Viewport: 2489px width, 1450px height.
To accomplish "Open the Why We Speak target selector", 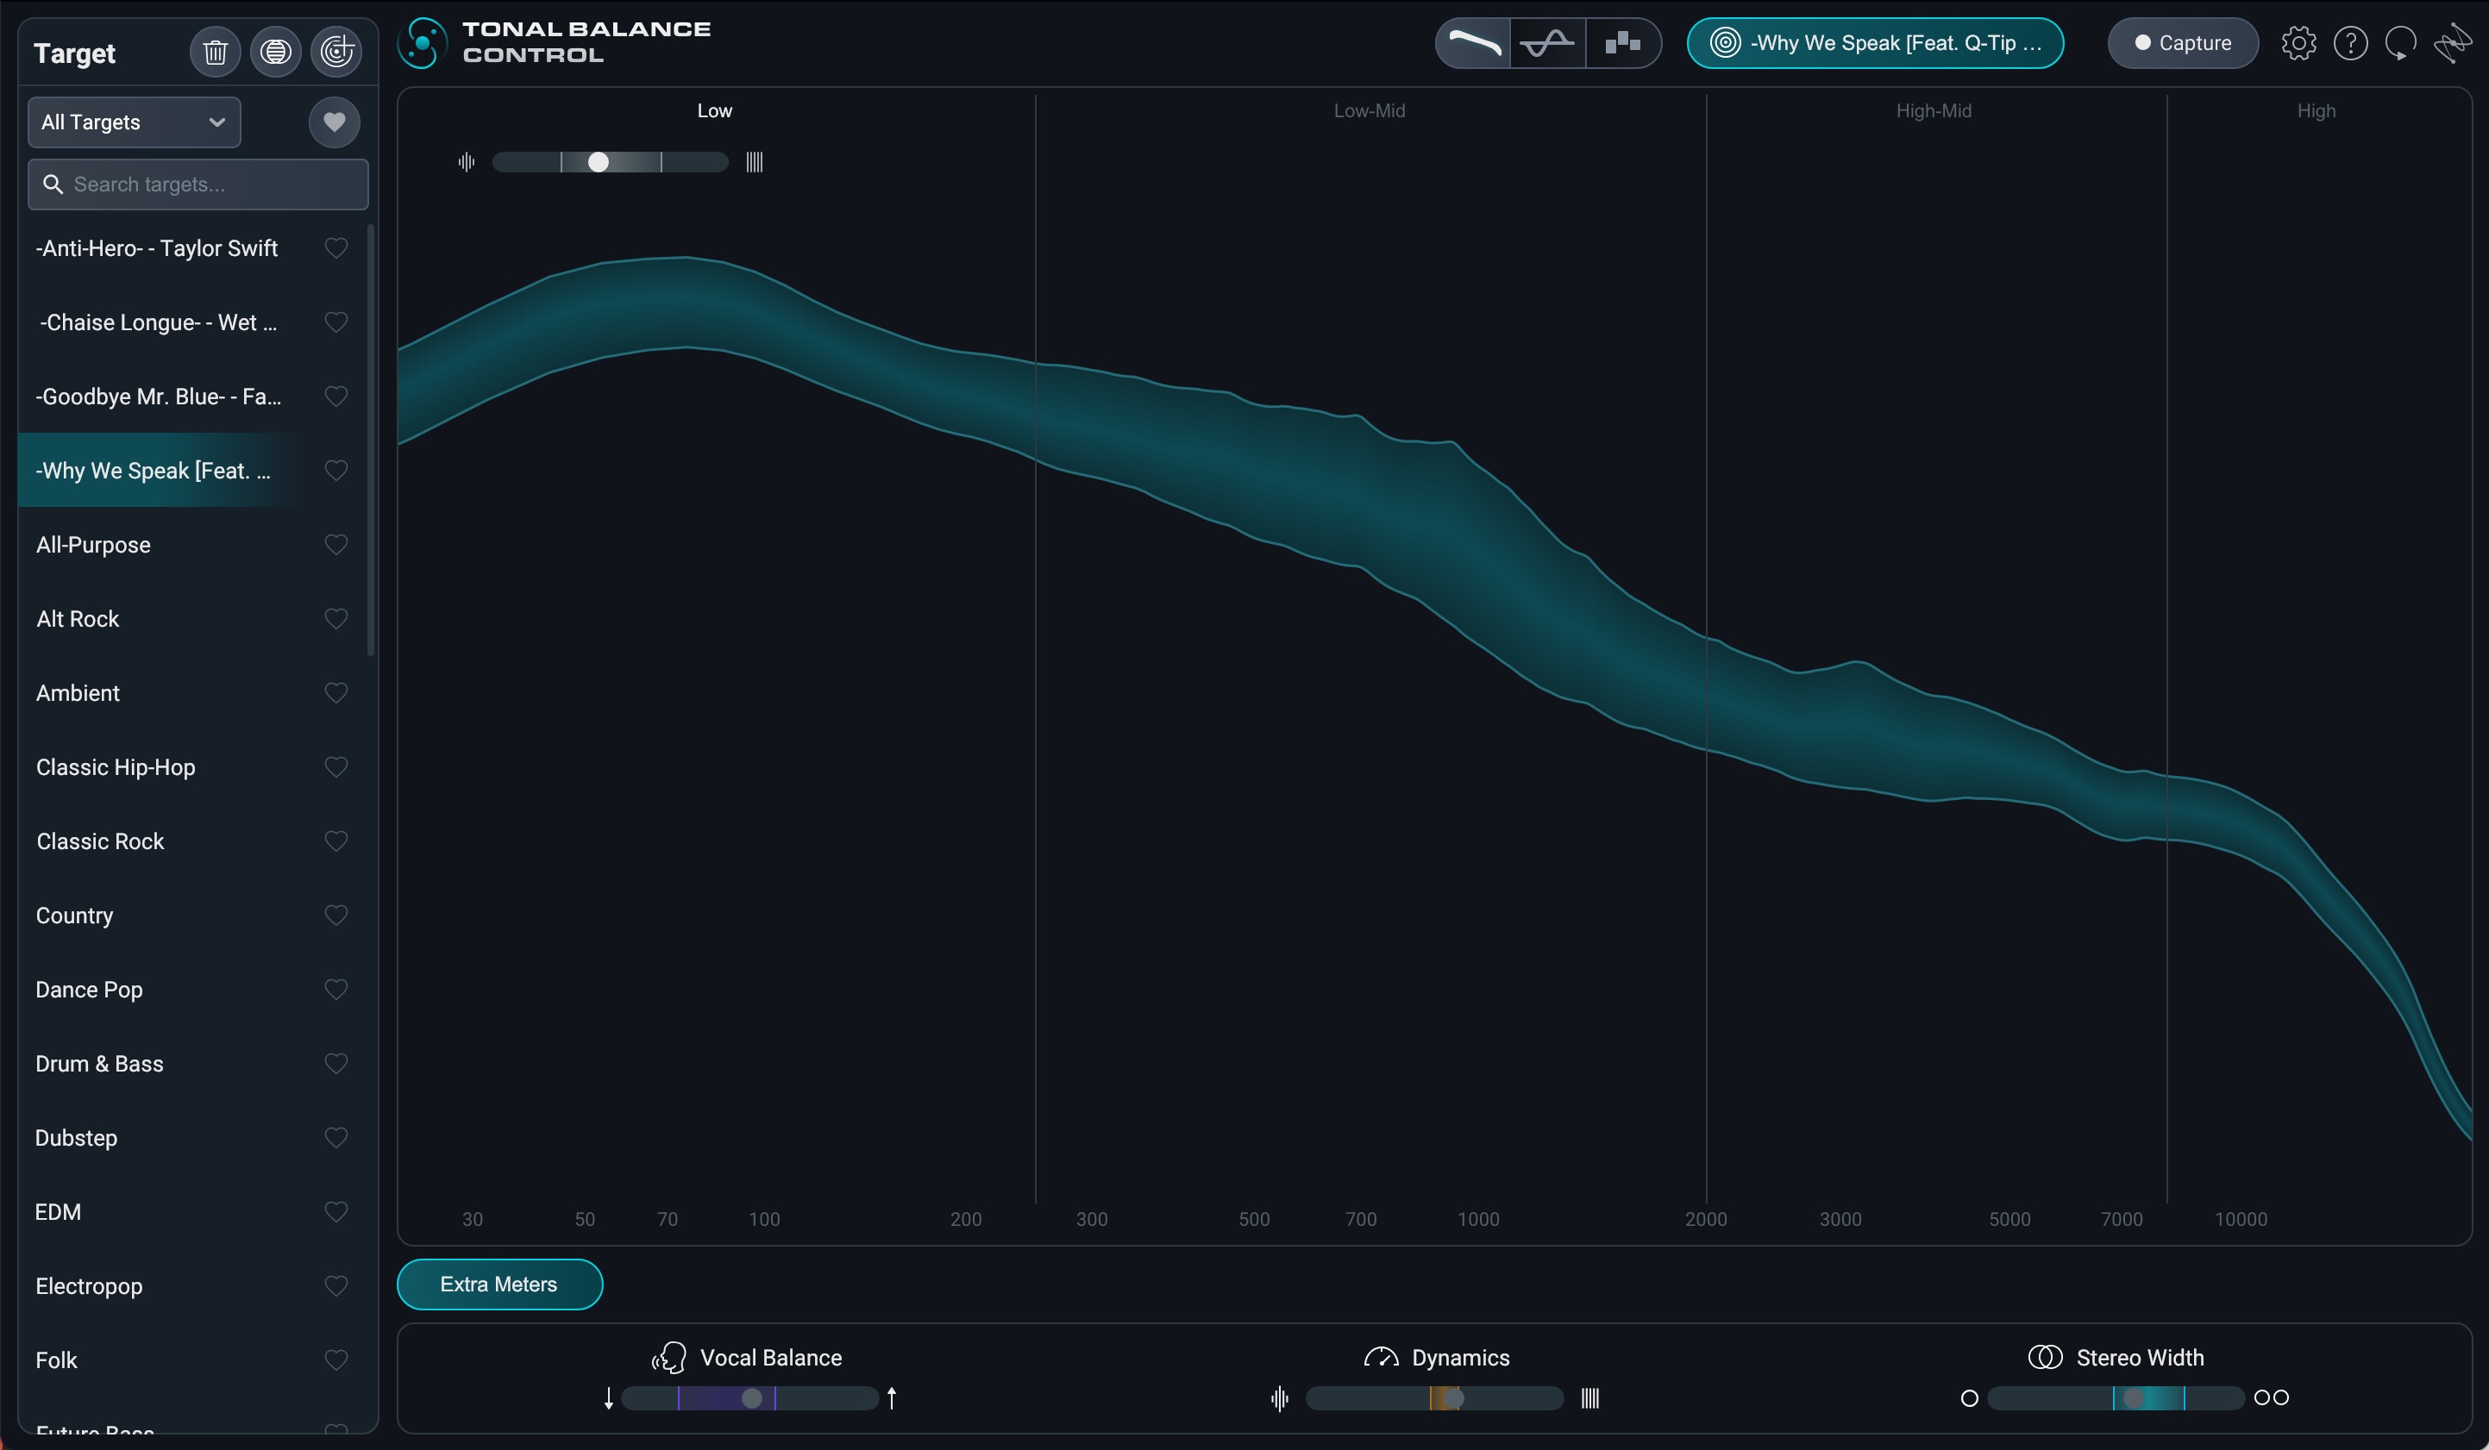I will click(1875, 43).
